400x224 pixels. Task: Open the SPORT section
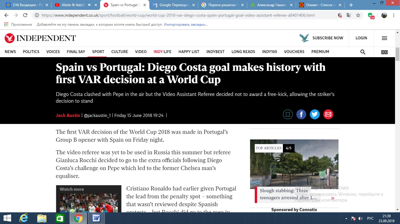(x=98, y=52)
